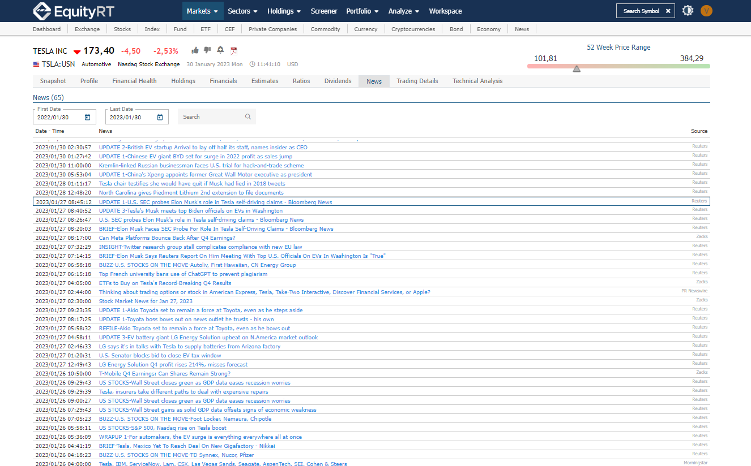Open the S&P 500 Nasdaq Tesla boost headline
Screen dimensions: 751x466
163,428
